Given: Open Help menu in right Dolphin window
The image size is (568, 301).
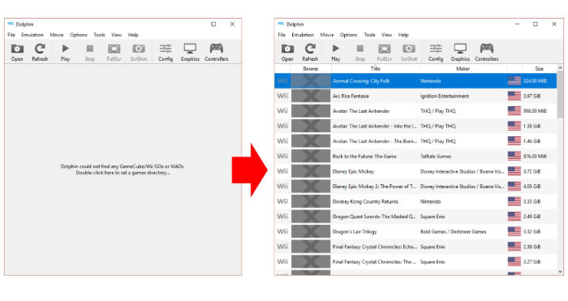Looking at the screenshot, I should pyautogui.click(x=403, y=35).
